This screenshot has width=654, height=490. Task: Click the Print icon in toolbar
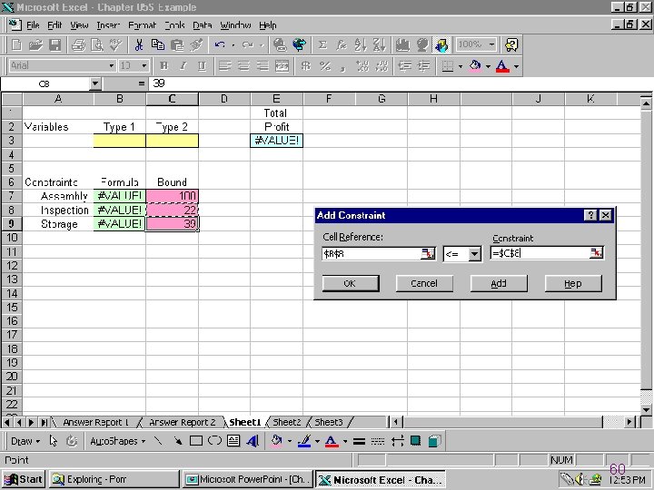click(x=78, y=44)
